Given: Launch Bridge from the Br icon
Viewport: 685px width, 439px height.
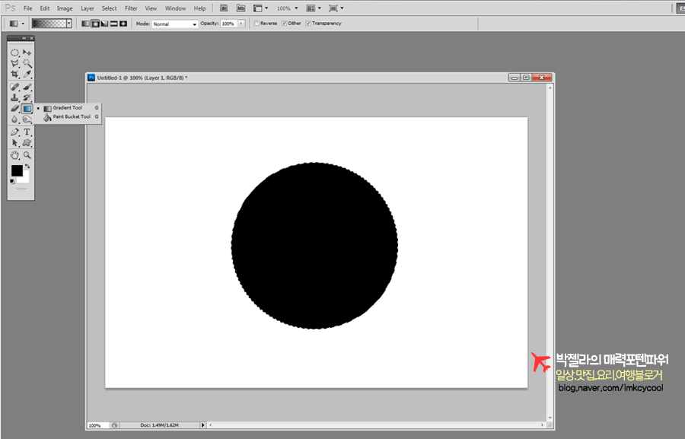Looking at the screenshot, I should pyautogui.click(x=224, y=8).
